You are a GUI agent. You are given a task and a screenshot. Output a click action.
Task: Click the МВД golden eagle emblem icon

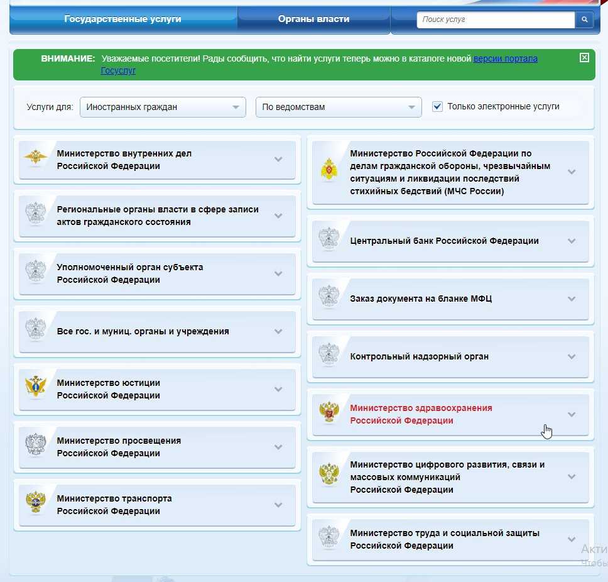(x=35, y=158)
